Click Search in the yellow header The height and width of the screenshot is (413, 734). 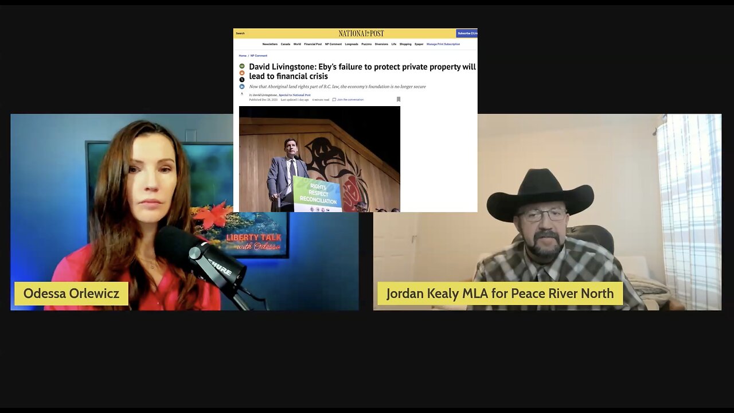[x=240, y=33]
